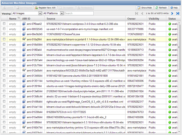The image size is (182, 135).
Task: Open the Help button
Action: point(174,8)
